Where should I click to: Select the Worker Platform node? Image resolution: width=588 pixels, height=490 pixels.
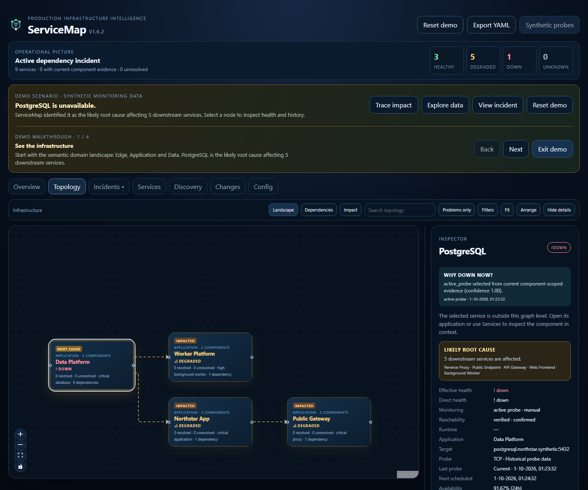point(210,357)
